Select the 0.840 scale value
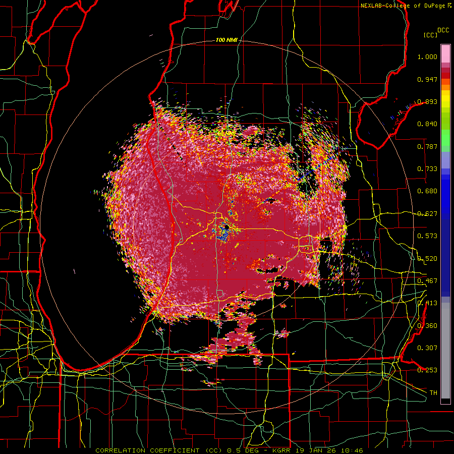The height and width of the screenshot is (454, 454). (427, 124)
